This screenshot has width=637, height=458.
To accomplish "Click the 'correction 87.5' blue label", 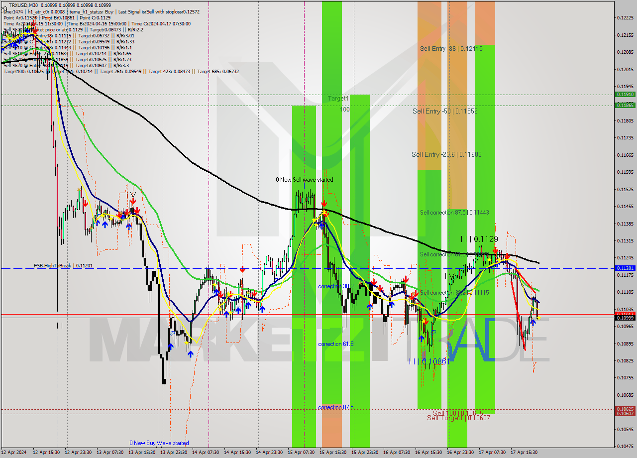I will pyautogui.click(x=336, y=407).
